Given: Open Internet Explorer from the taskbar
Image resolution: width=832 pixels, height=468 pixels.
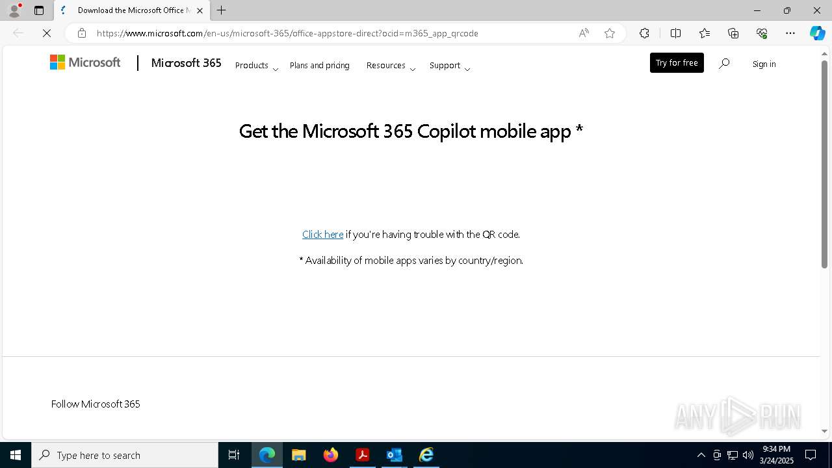Looking at the screenshot, I should click(x=426, y=455).
